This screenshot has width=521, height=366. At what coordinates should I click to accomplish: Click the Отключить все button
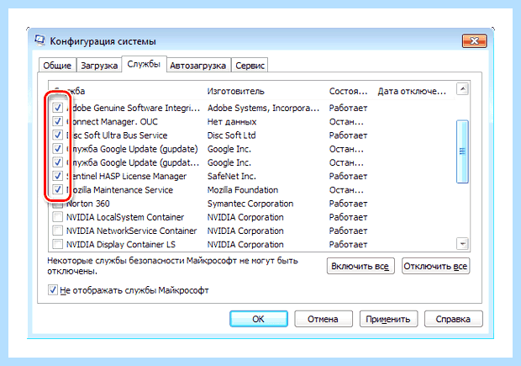(435, 266)
